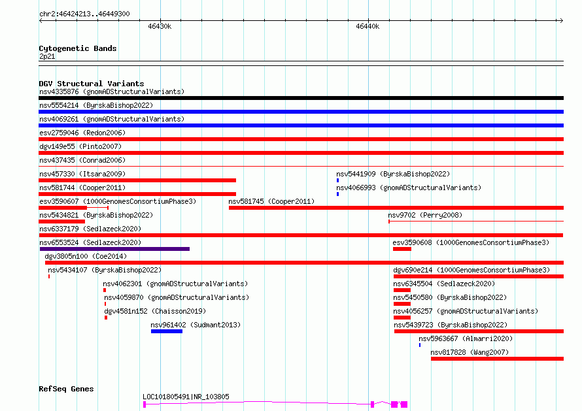Viewport: 582px width, 411px height.
Task: Click the nsv5434821 ByrskaBishop2022 label
Action: pyautogui.click(x=96, y=215)
